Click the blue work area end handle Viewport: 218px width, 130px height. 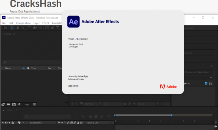[172, 115]
